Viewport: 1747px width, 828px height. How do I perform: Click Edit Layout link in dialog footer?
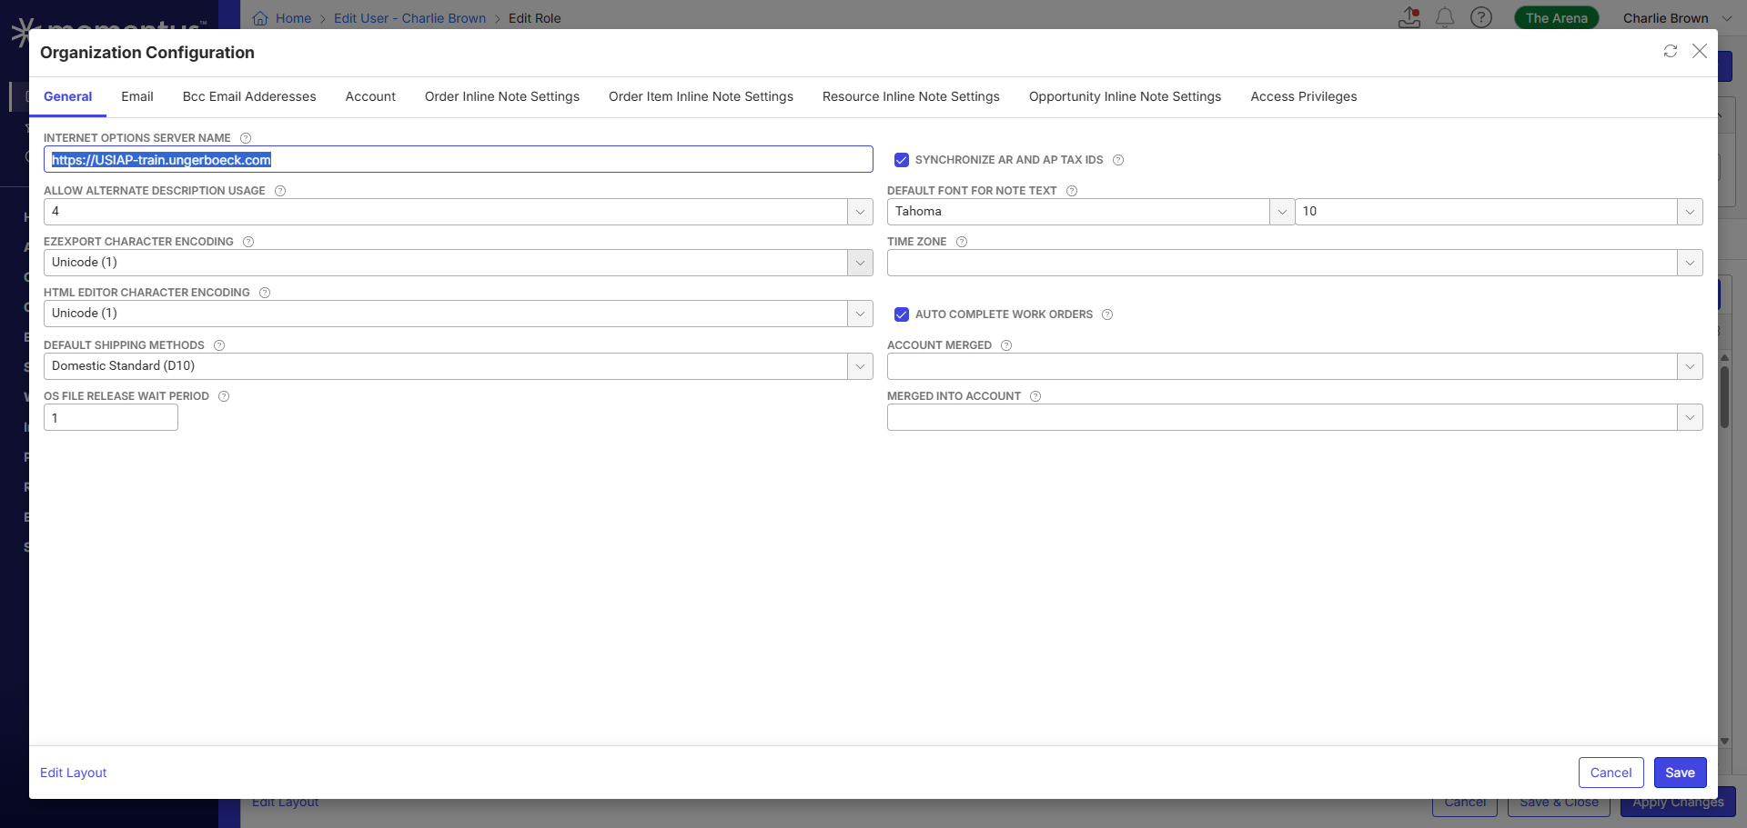[x=74, y=773]
